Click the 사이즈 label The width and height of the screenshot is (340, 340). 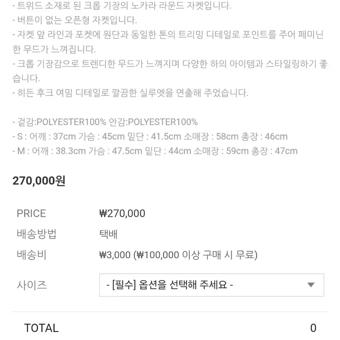(x=32, y=285)
